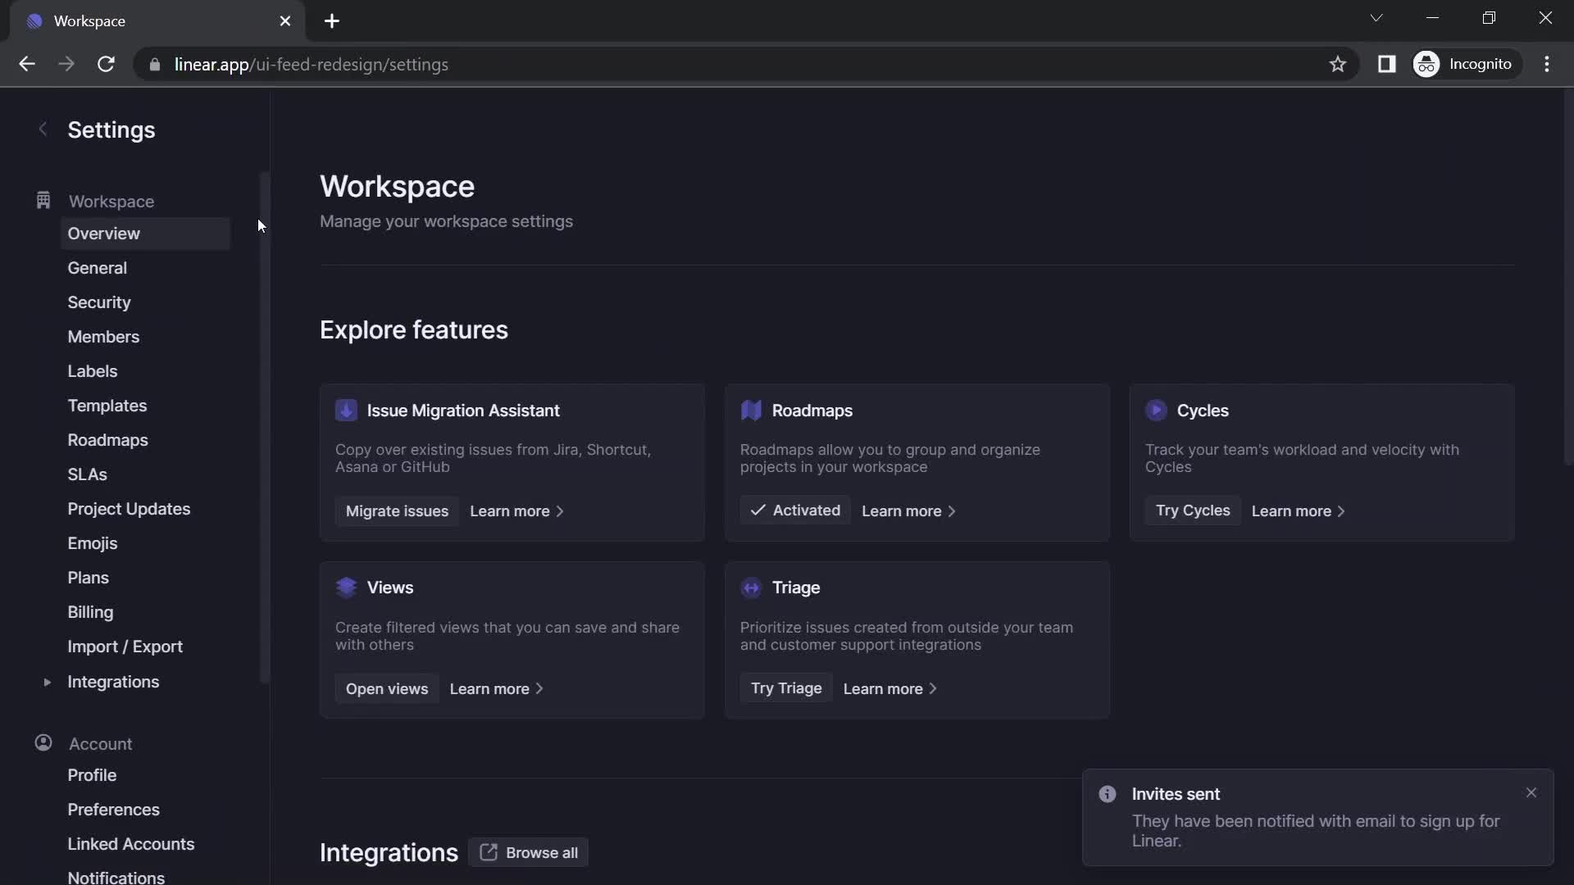This screenshot has height=885, width=1574.
Task: Open Roadmaps settings in sidebar
Action: [x=107, y=440]
